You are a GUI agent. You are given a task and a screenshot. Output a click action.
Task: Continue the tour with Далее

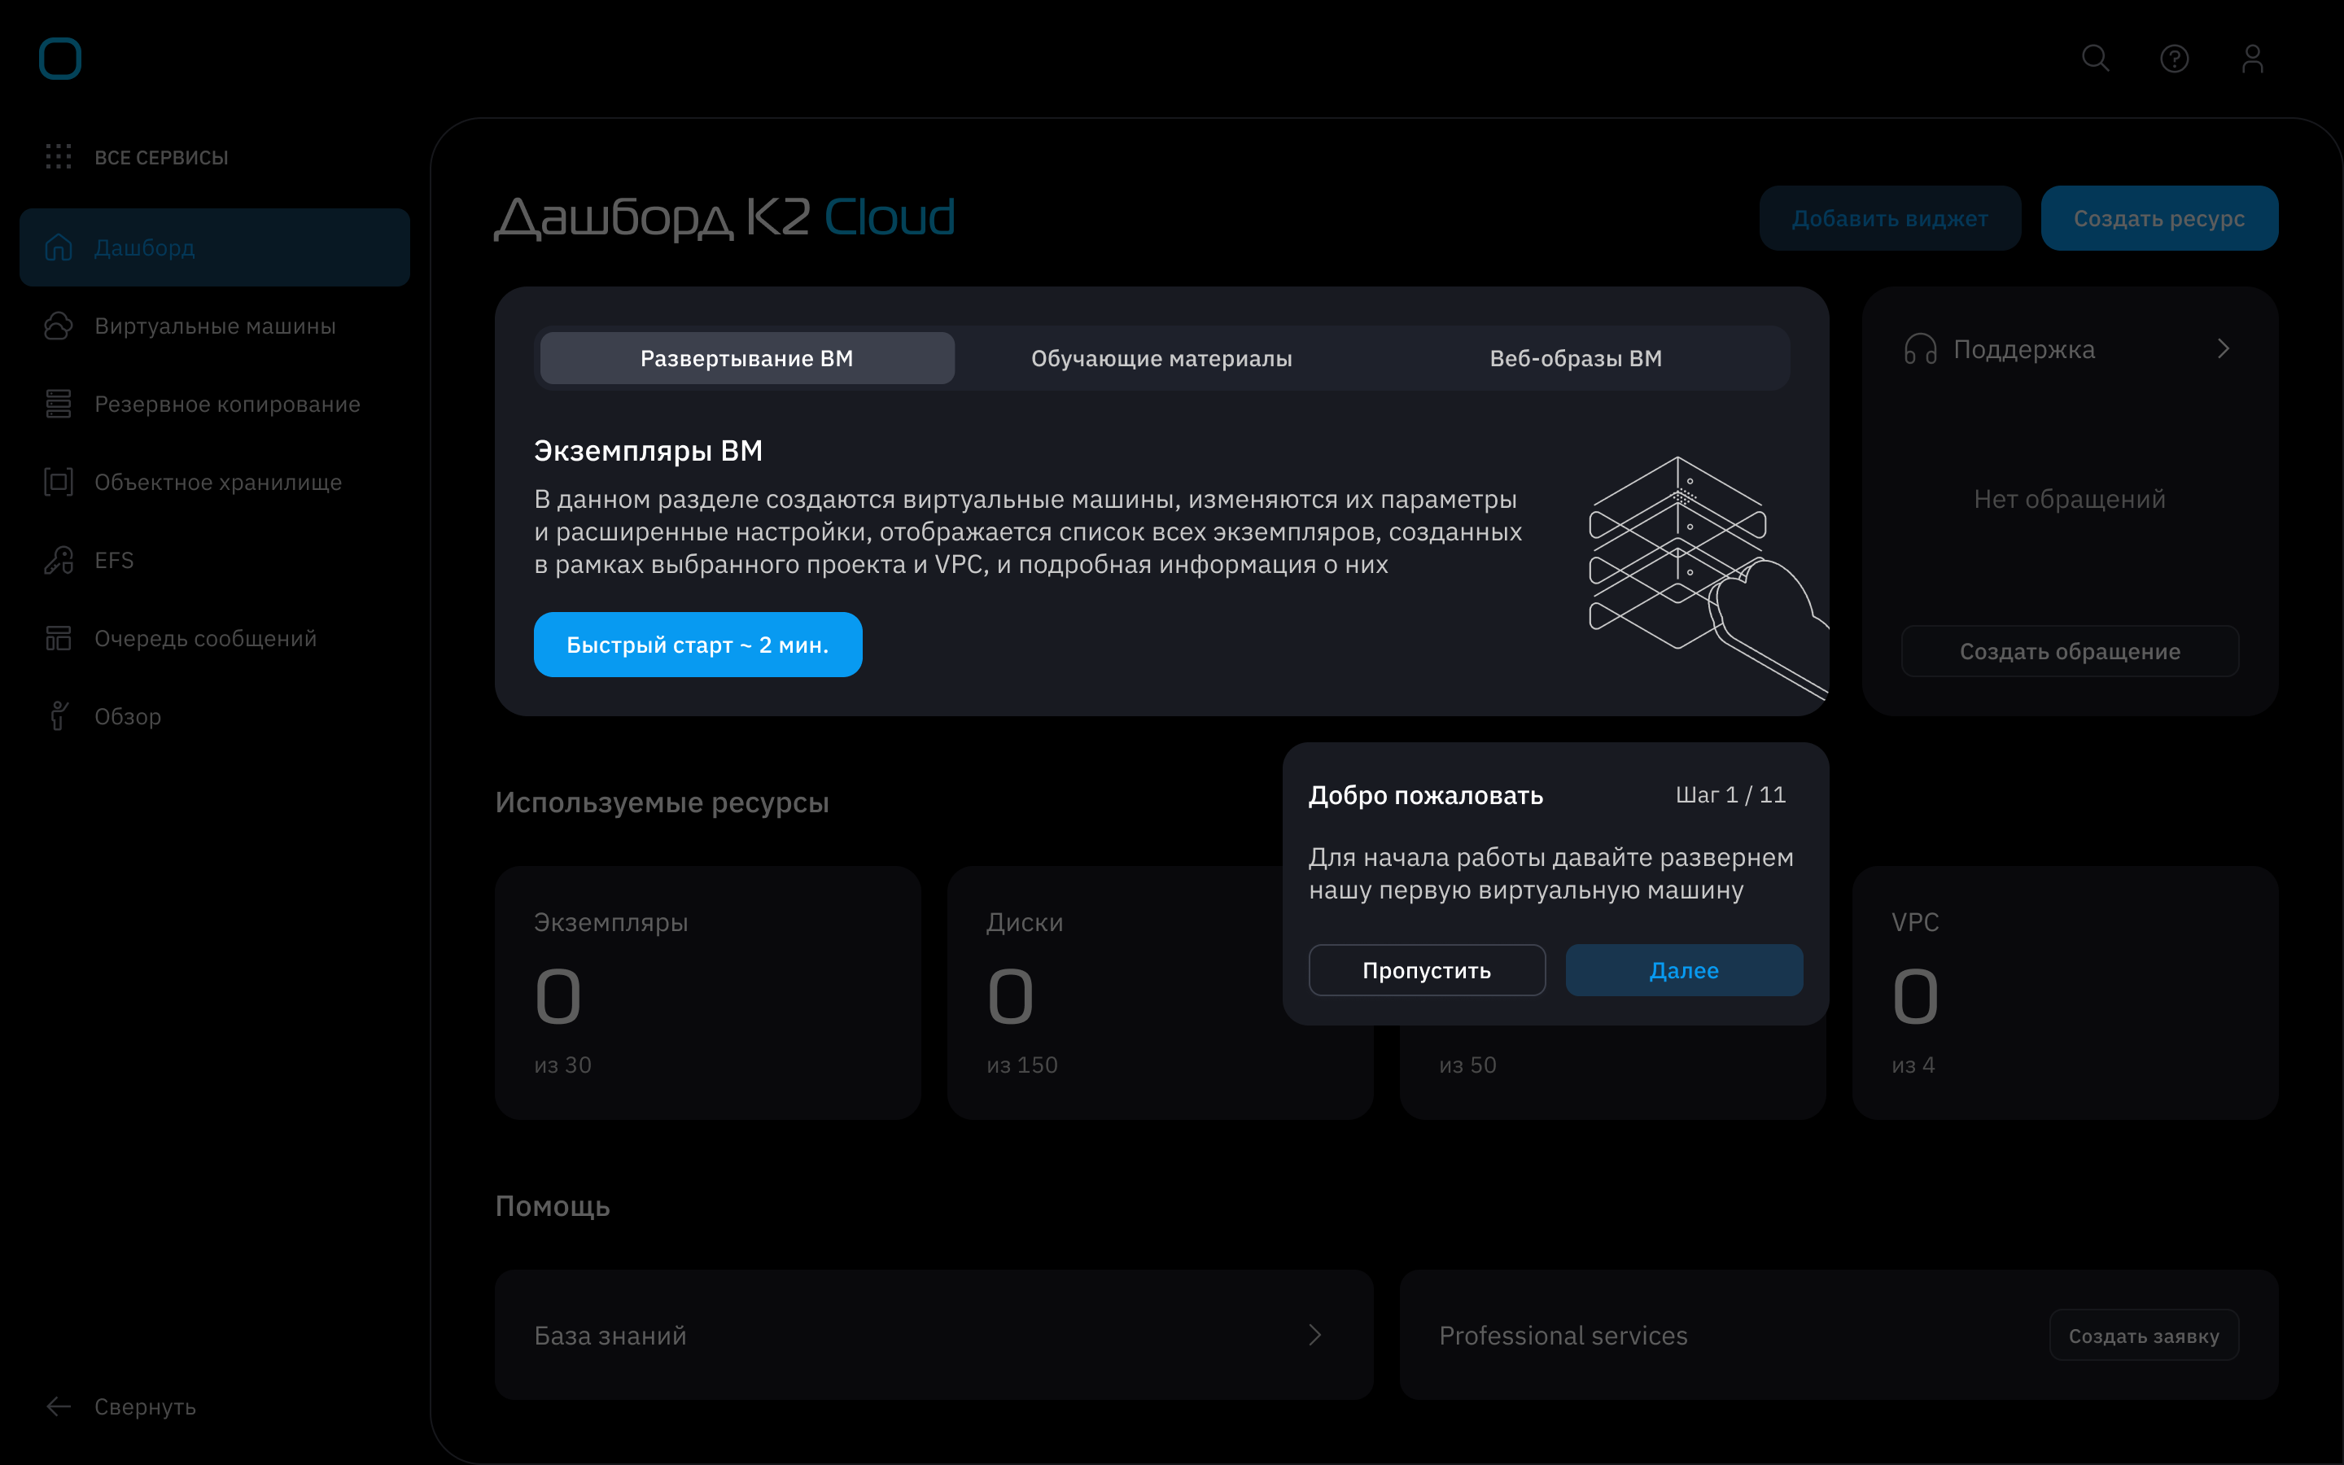pyautogui.click(x=1685, y=970)
